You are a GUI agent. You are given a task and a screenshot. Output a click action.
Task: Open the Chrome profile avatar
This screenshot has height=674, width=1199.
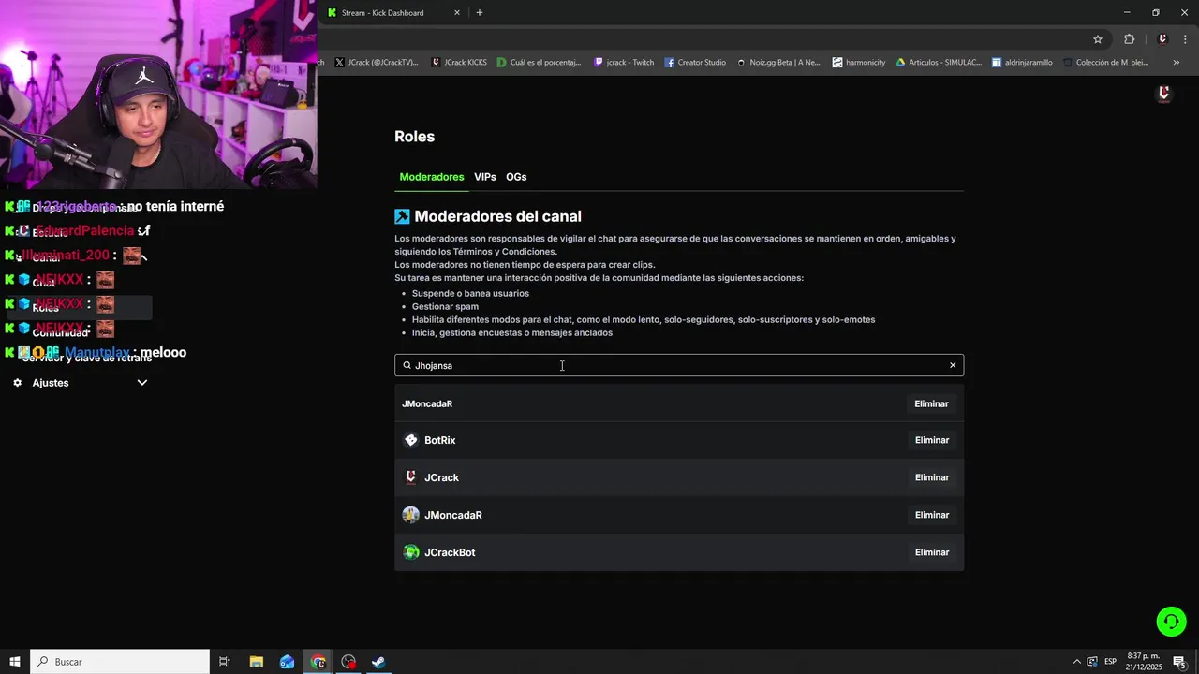click(1162, 39)
